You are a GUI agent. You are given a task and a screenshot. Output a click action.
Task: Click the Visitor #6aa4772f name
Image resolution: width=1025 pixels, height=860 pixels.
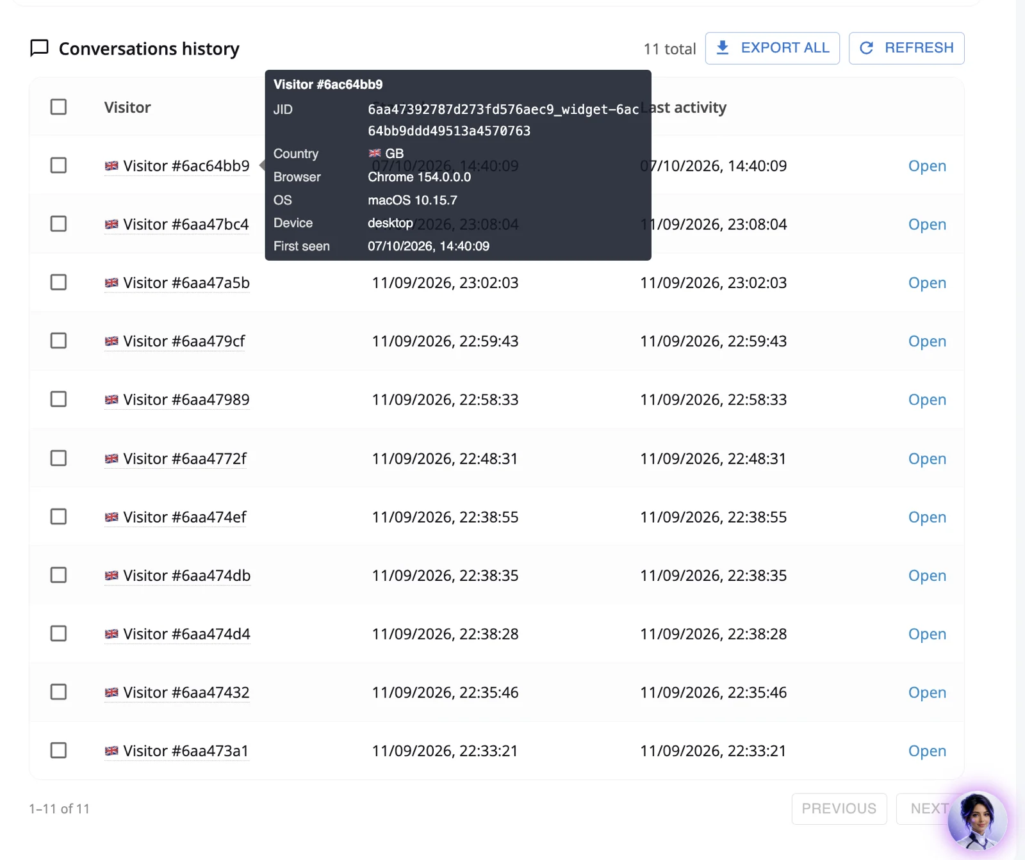(184, 458)
